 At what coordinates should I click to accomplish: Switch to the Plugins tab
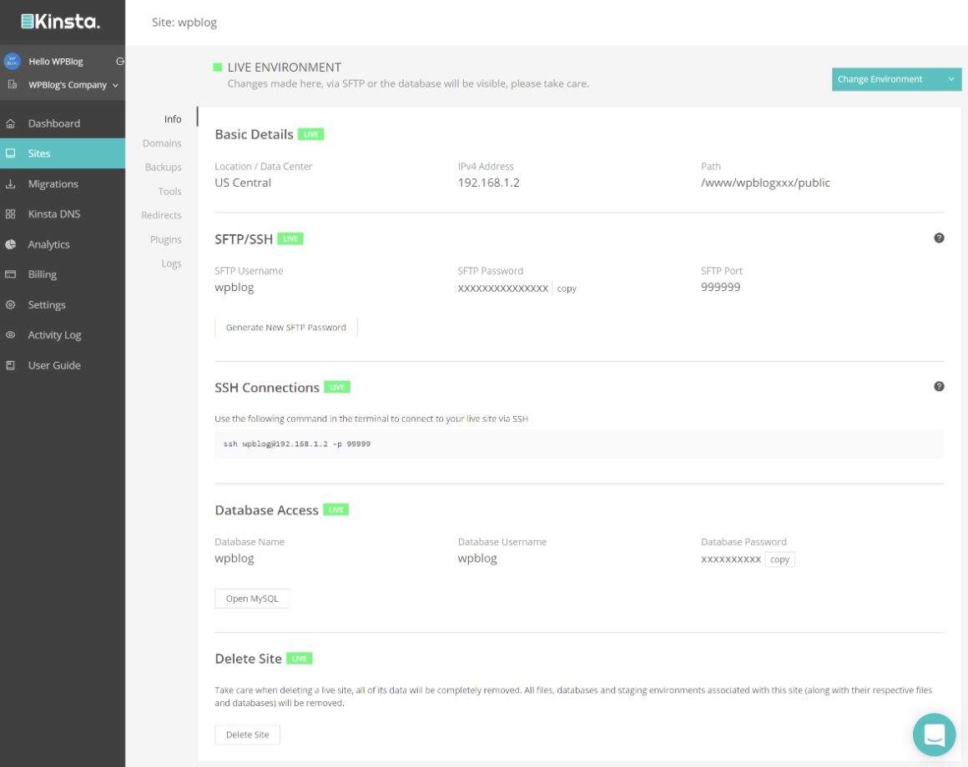(165, 239)
